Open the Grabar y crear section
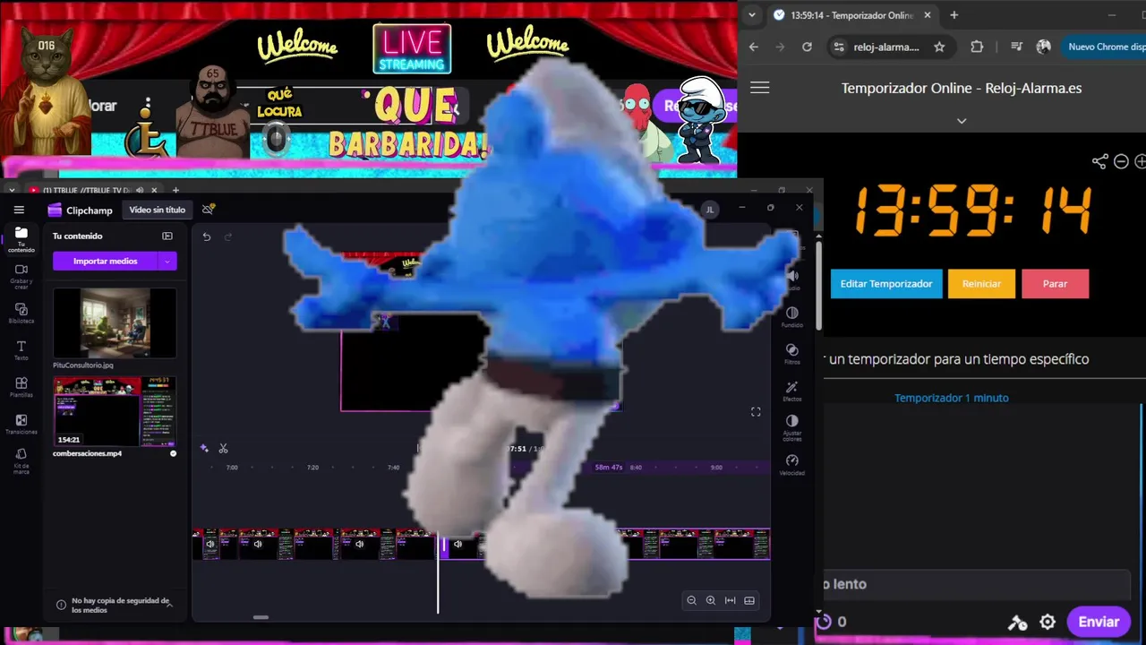Screen dimensions: 1146x645 point(21,275)
